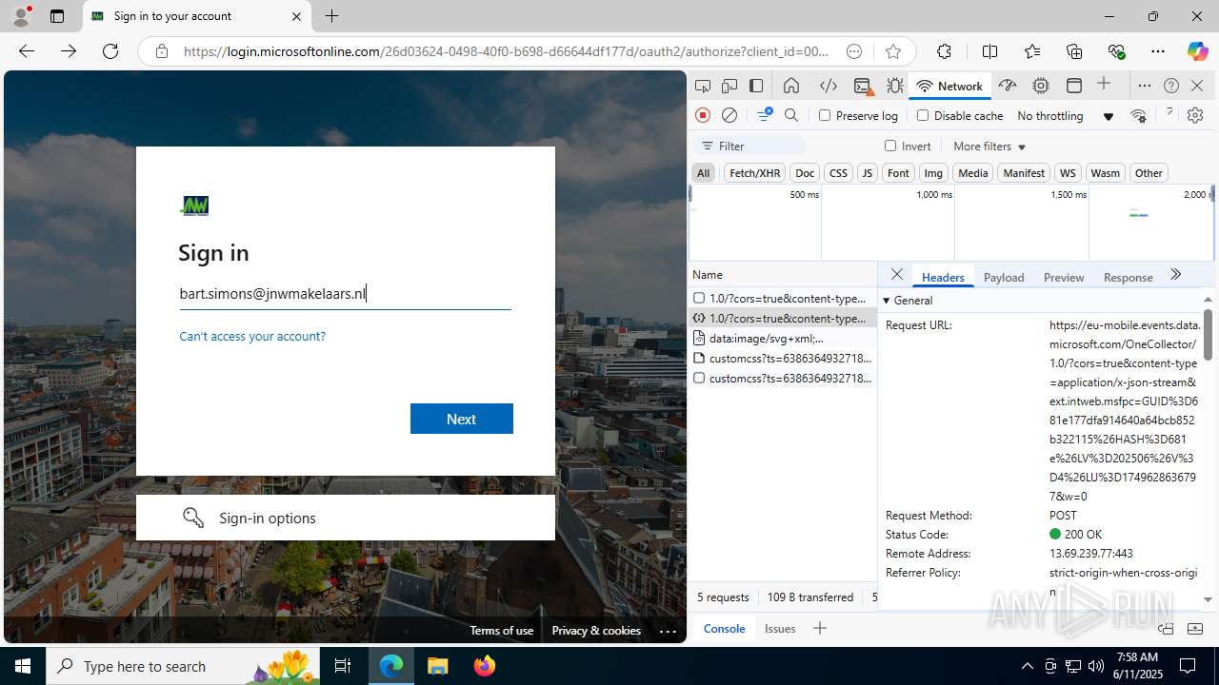Image resolution: width=1219 pixels, height=685 pixels.
Task: Switch to the Preview tab
Action: [x=1064, y=277]
